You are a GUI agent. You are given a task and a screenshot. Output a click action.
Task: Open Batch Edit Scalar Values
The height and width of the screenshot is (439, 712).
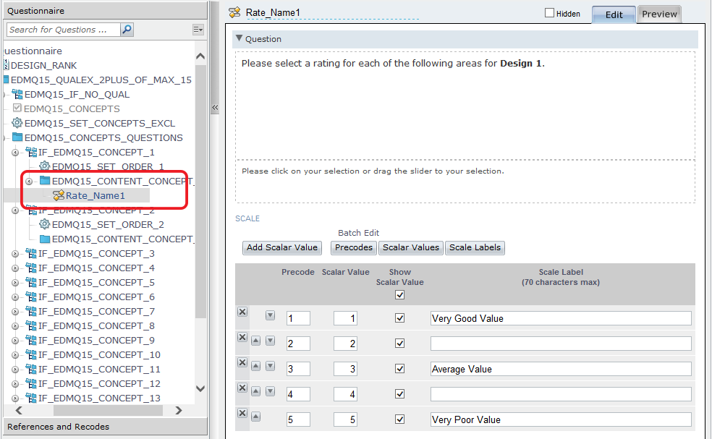tap(411, 247)
